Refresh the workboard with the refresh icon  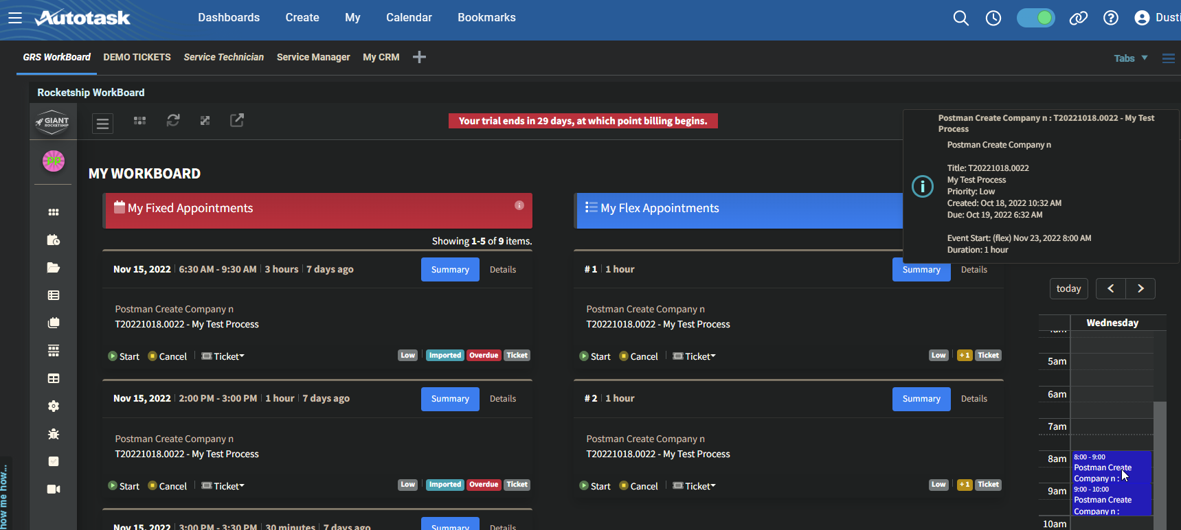tap(173, 120)
